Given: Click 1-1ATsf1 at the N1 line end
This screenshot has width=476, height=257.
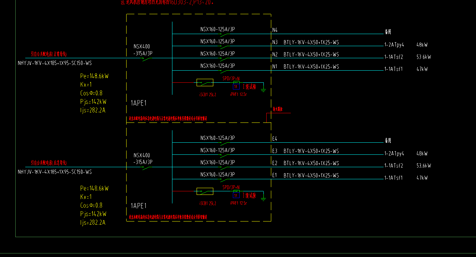Looking at the screenshot, I should point(394,69).
